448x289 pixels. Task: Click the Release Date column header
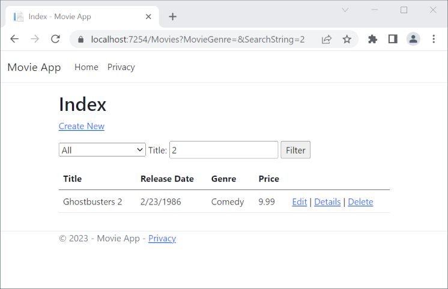click(167, 179)
